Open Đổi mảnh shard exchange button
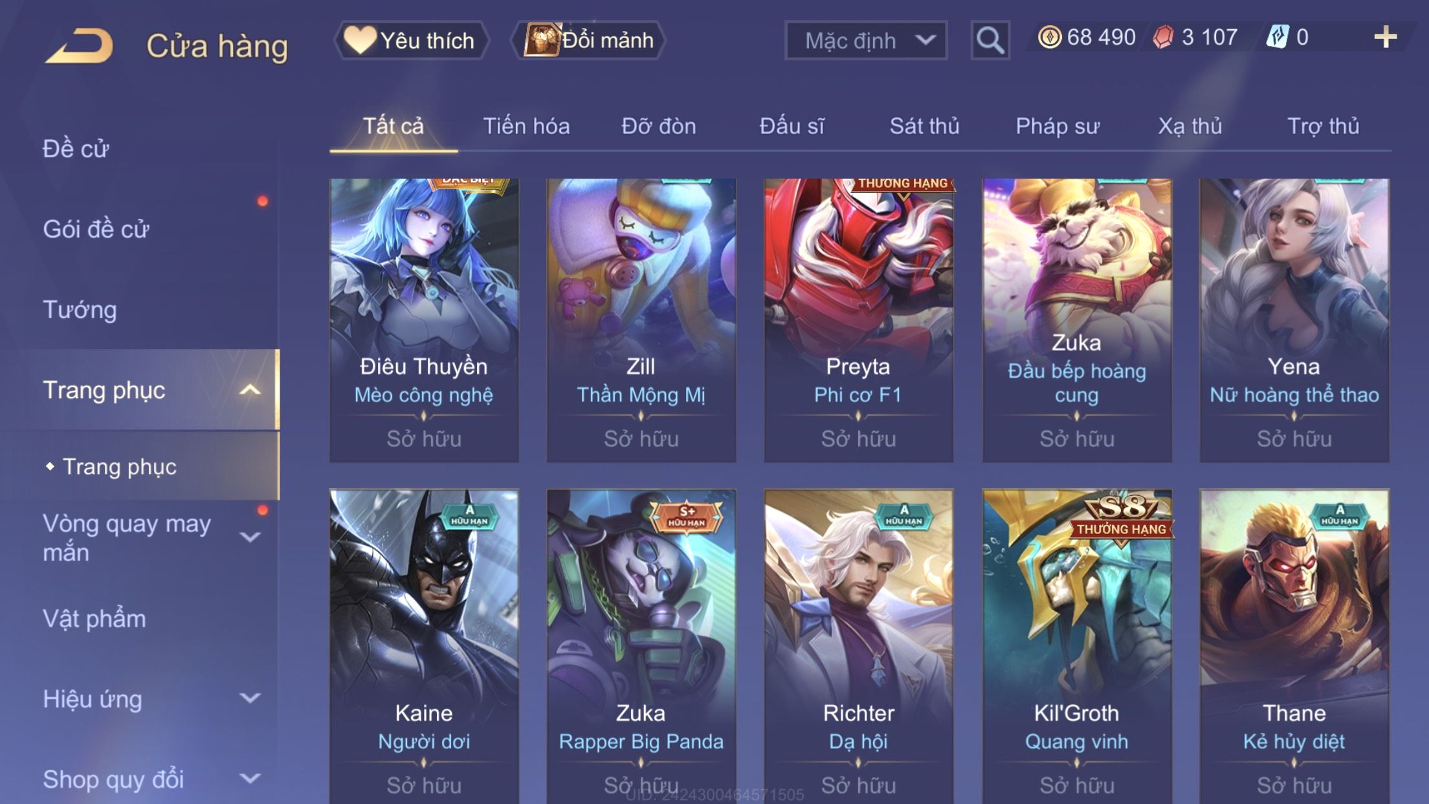 588,40
